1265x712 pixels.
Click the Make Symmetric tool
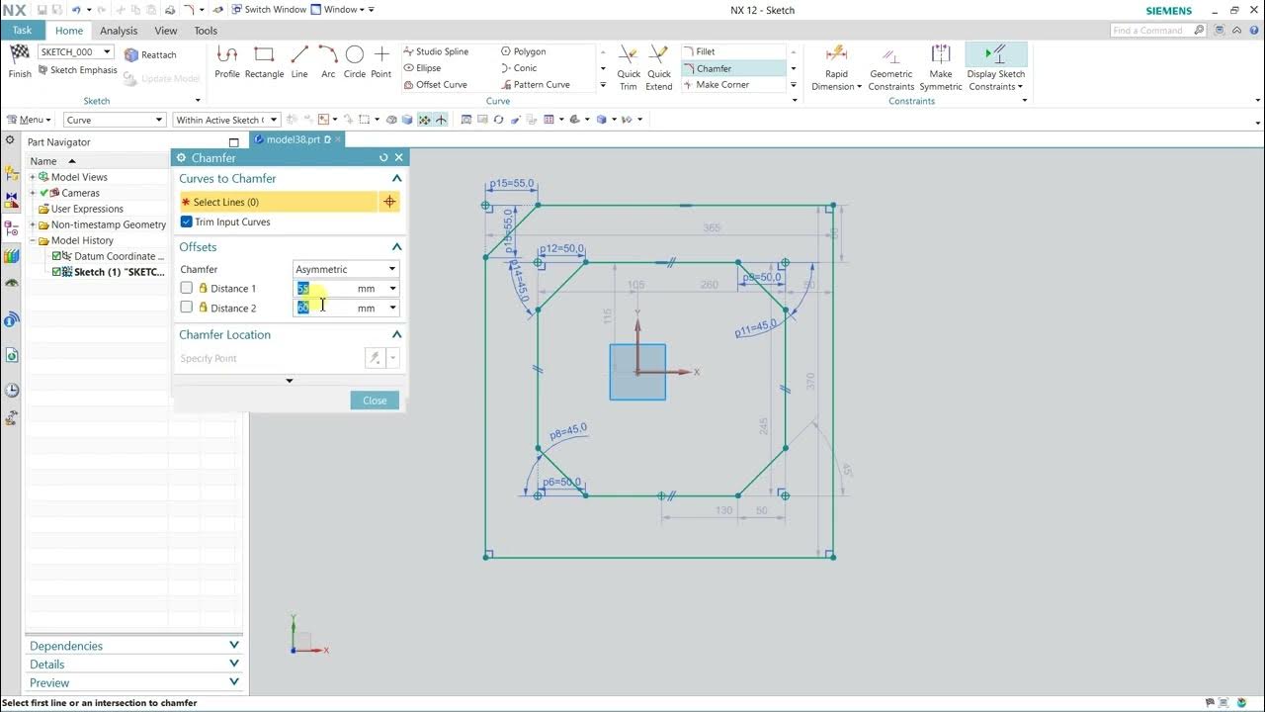click(941, 67)
